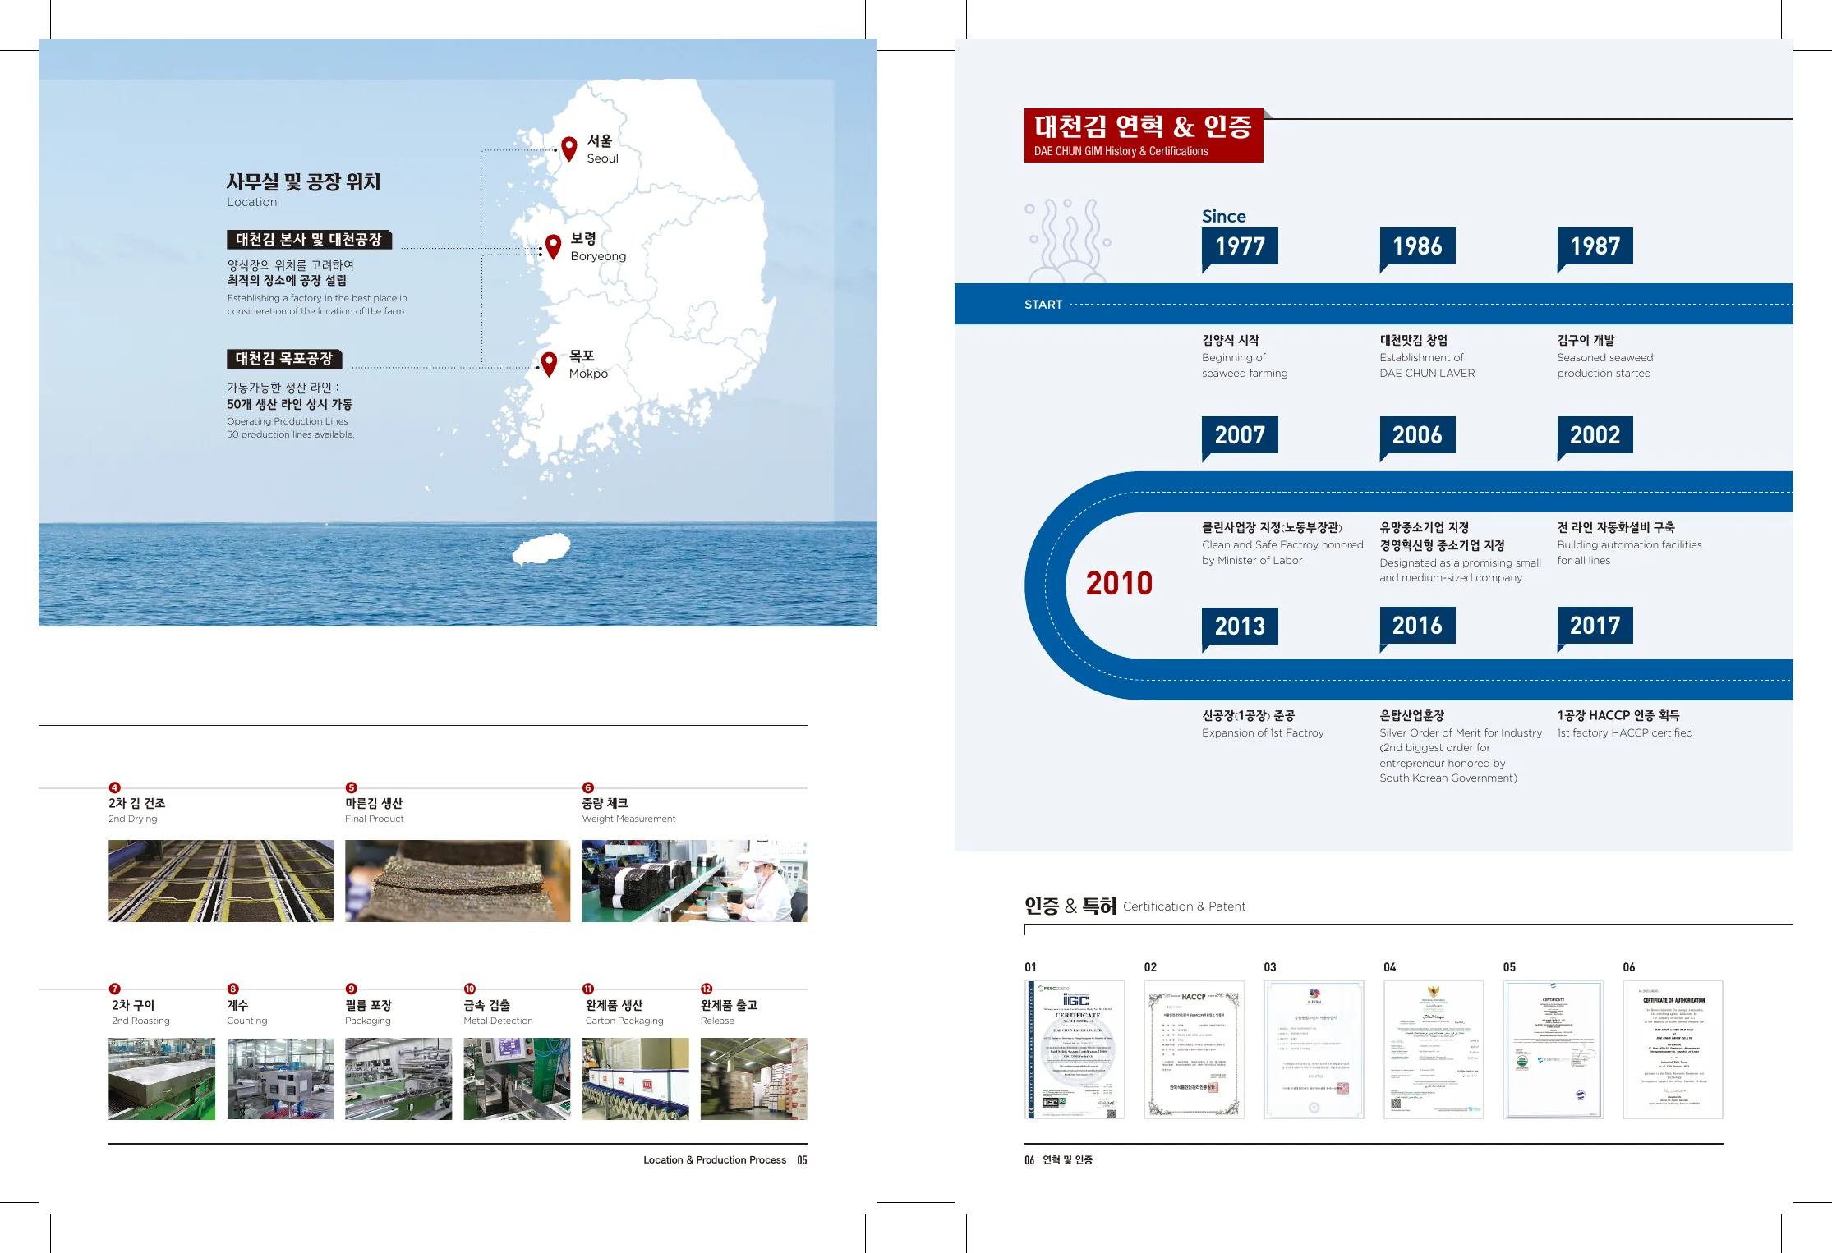Open the Weight Measurement process photo

[x=694, y=880]
